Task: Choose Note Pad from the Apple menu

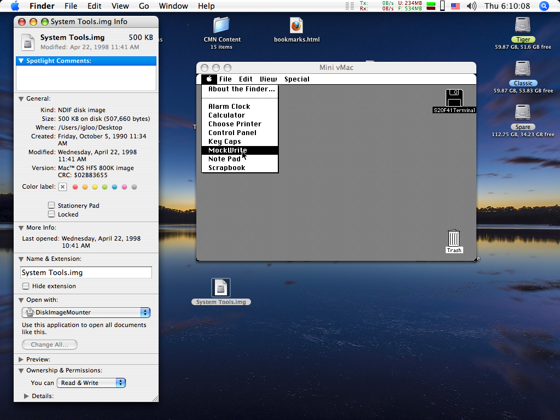Action: [x=240, y=159]
